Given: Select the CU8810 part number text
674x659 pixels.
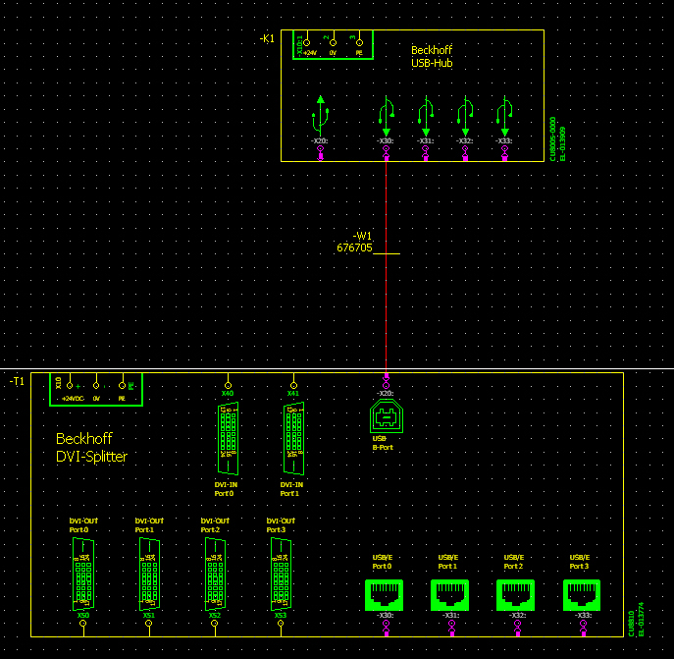Looking at the screenshot, I should coord(632,624).
